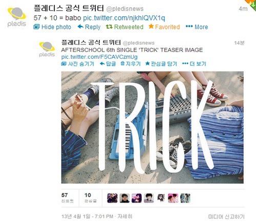Screen dimensions: 256x224
Task: Open the TRICK teaser image
Action: (x=153, y=127)
